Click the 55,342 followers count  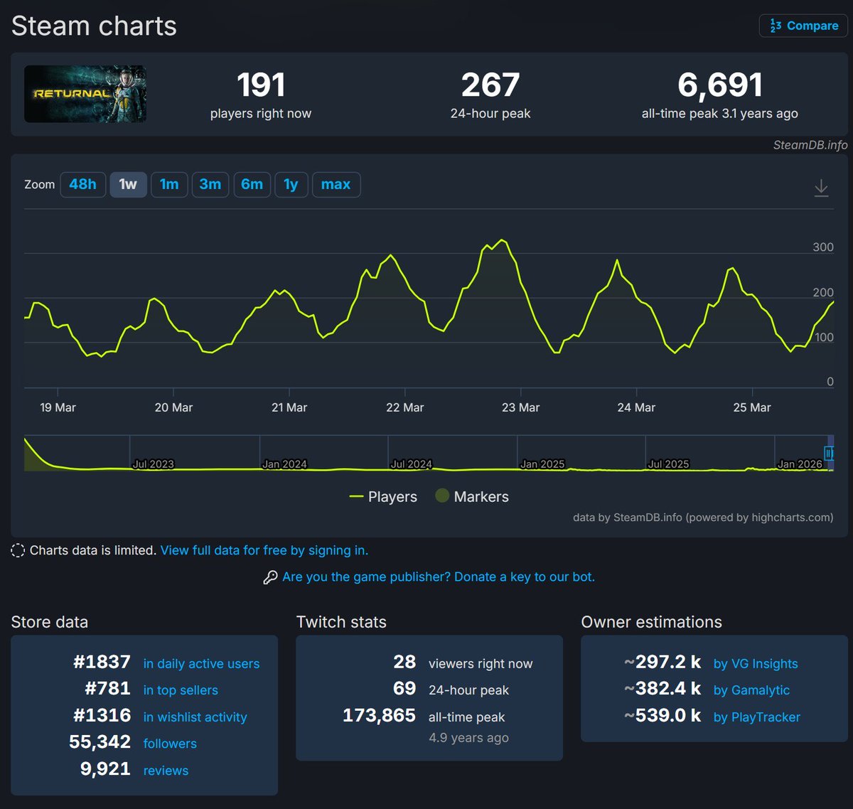click(100, 742)
